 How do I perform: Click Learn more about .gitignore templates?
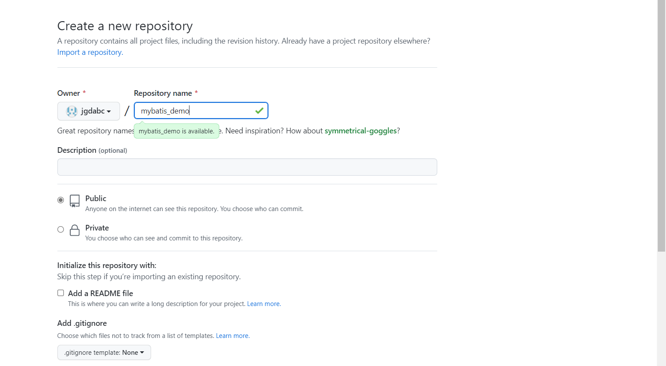pyautogui.click(x=232, y=335)
